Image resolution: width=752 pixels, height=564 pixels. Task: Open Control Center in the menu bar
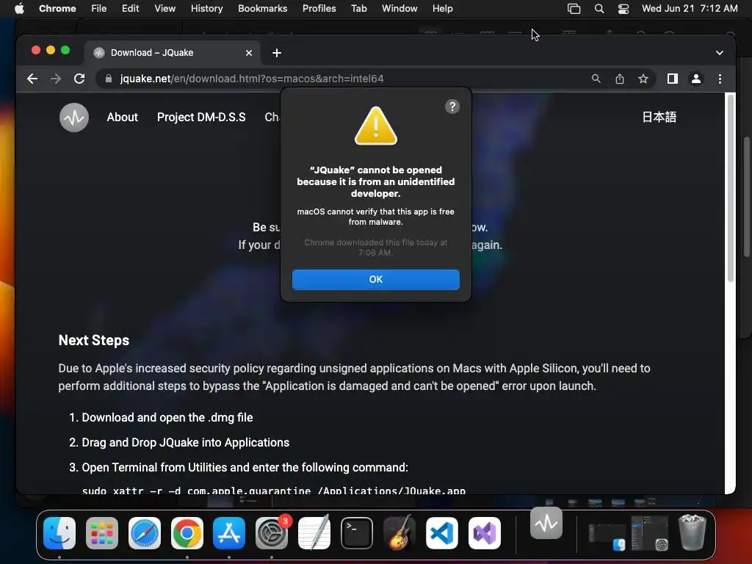coord(623,9)
